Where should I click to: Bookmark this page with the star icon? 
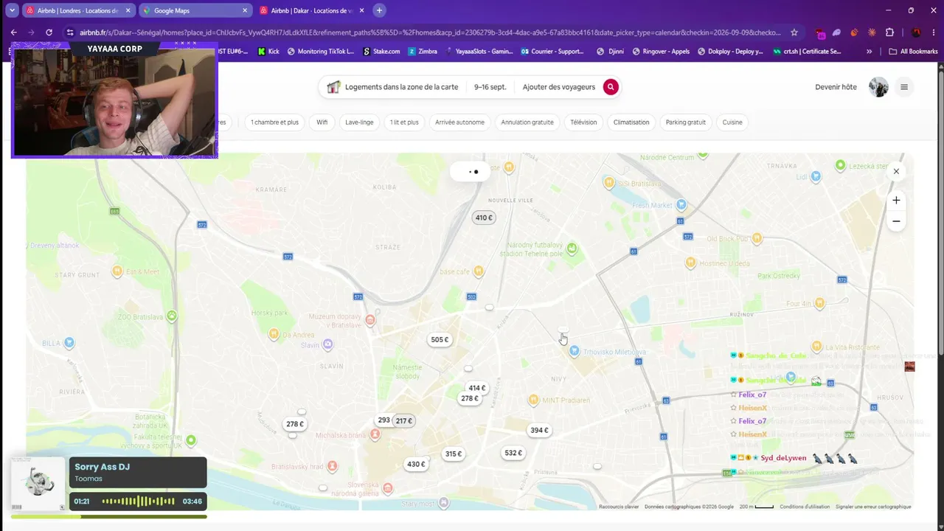click(x=794, y=32)
